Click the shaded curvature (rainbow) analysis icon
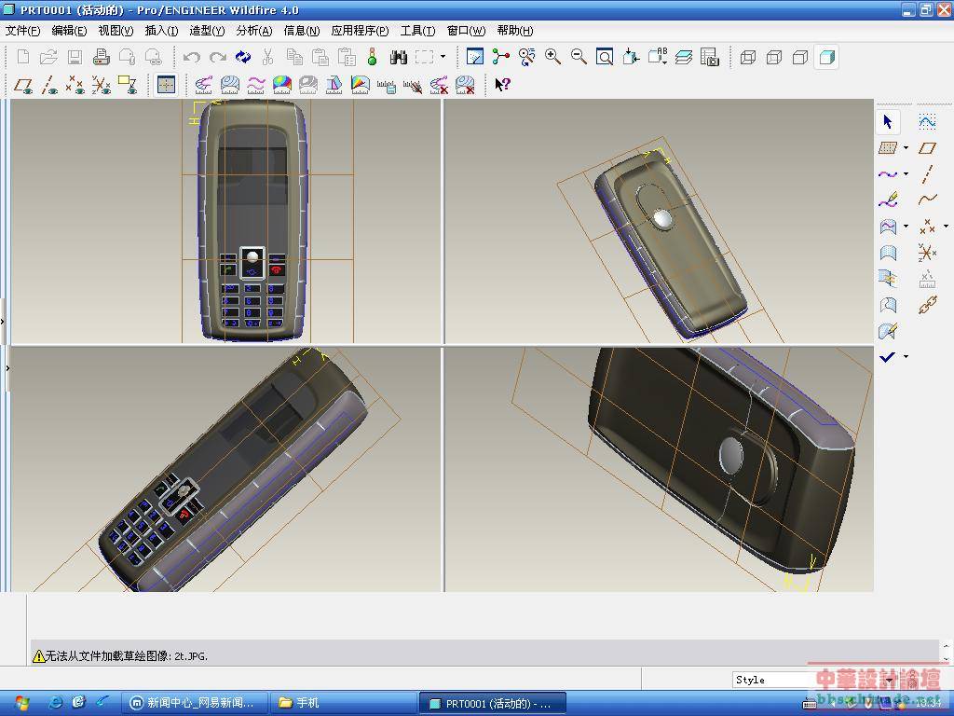Viewport: 954px width, 716px height. click(281, 85)
